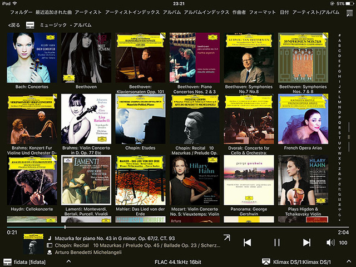This screenshot has width=356, height=267.
Task: Click the track title Mazurka for piano No. 43
Action: [115, 239]
